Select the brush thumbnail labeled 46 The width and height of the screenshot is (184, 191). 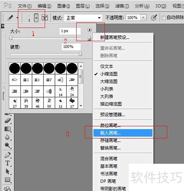point(38,103)
